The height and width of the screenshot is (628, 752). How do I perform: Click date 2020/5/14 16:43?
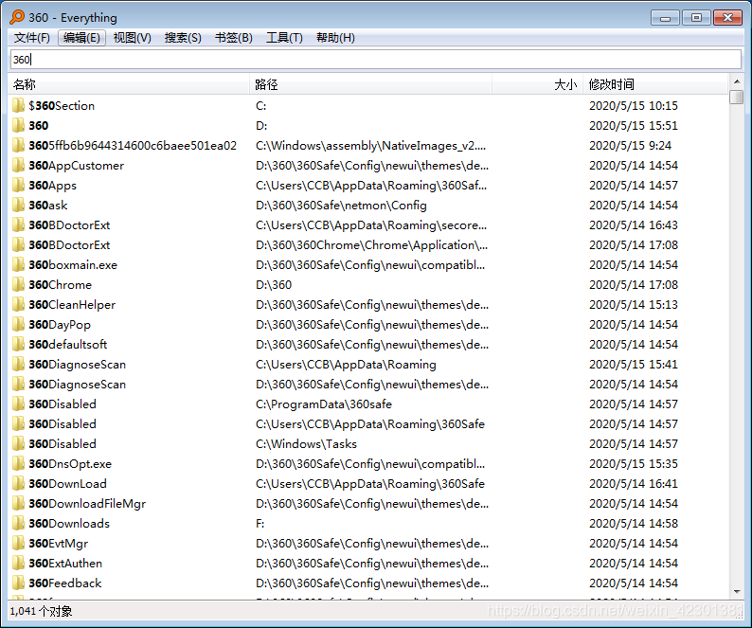633,225
